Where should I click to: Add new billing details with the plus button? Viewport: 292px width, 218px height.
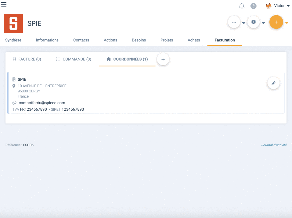point(163,59)
